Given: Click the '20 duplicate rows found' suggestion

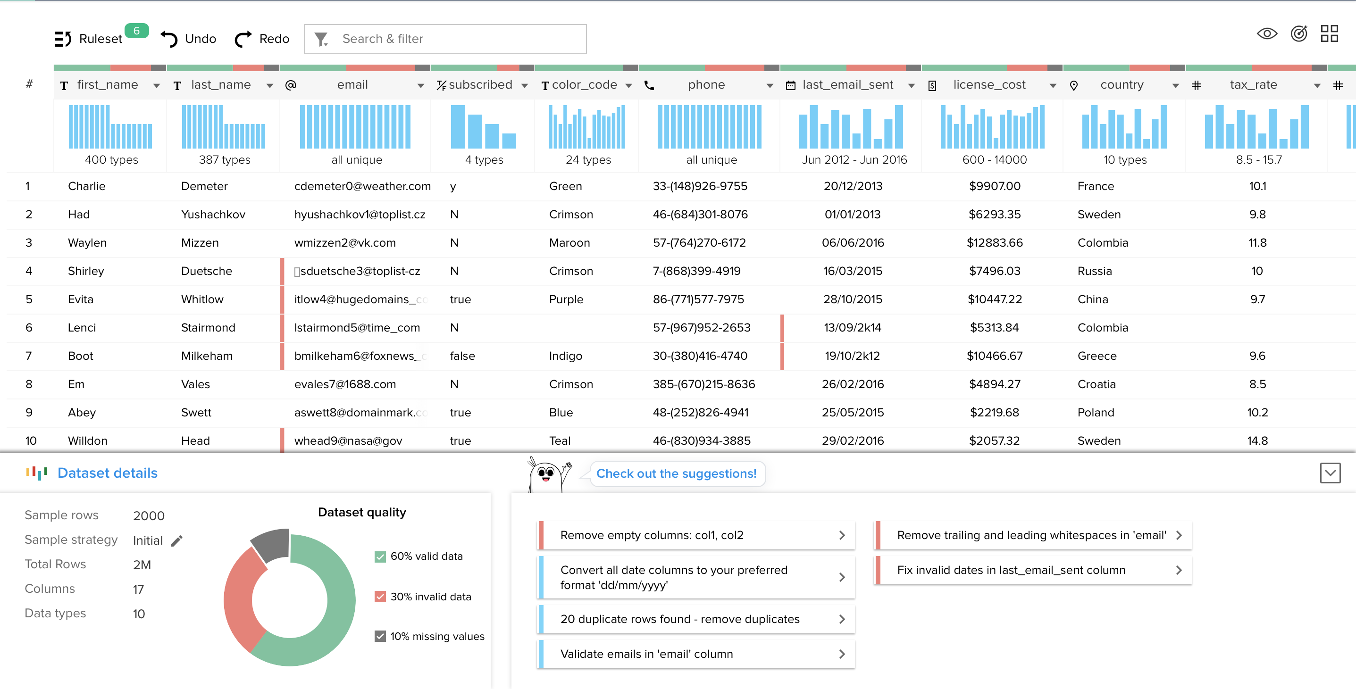Looking at the screenshot, I should pyautogui.click(x=696, y=619).
